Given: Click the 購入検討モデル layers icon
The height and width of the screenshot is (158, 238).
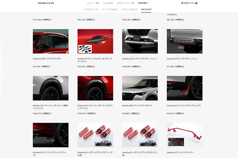Looking at the screenshot, I should [196, 3].
